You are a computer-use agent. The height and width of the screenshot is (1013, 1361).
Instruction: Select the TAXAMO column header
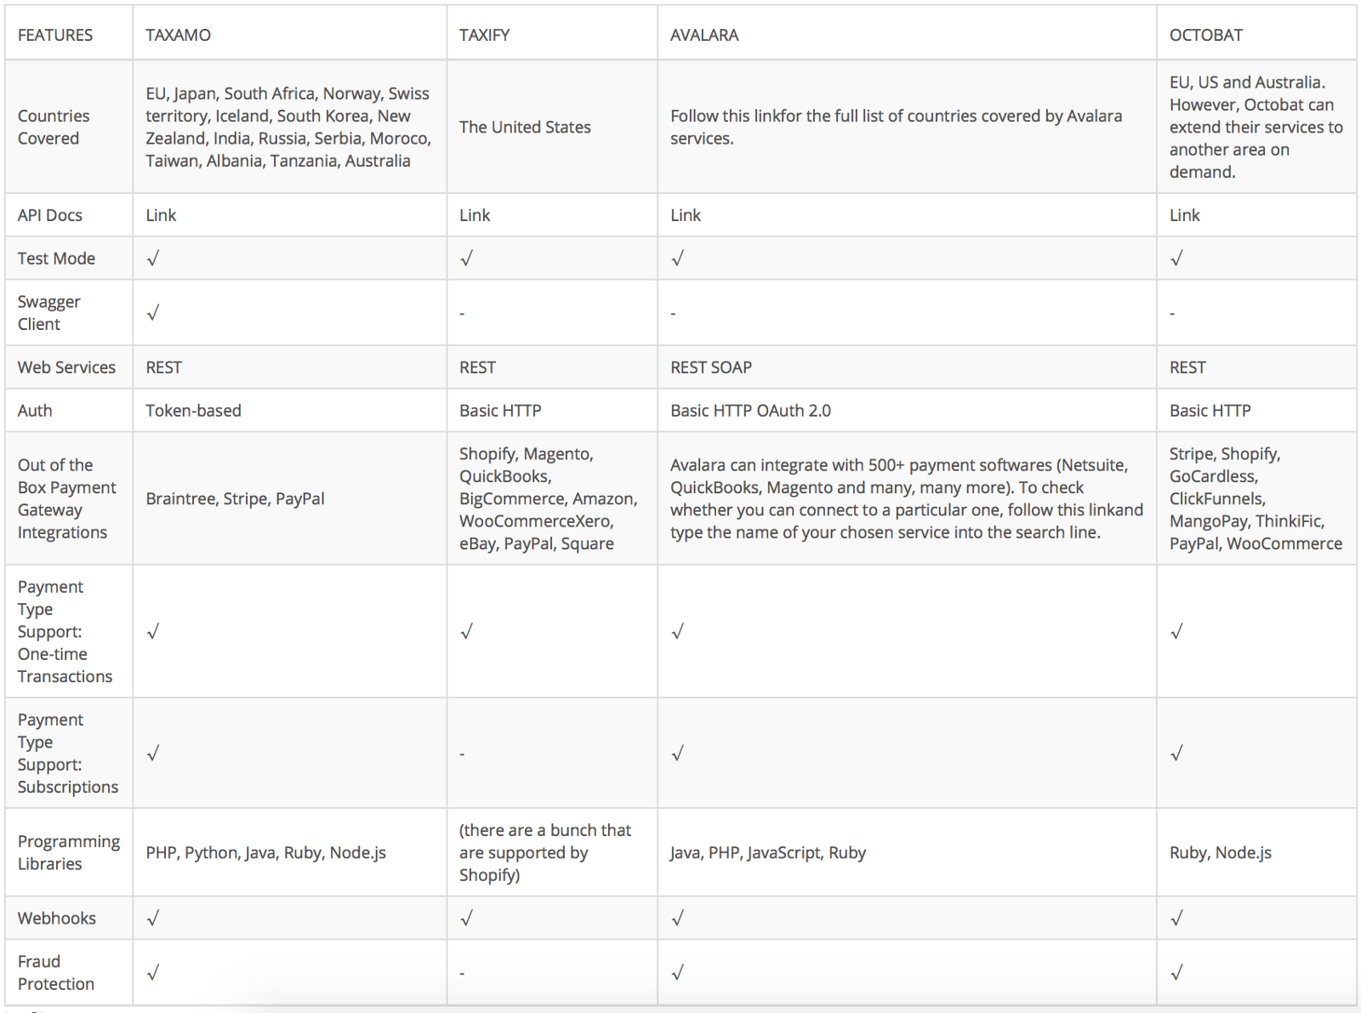[x=178, y=35]
